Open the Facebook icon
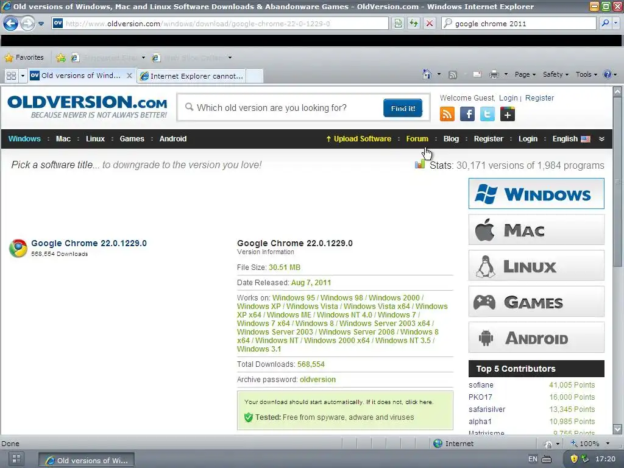 [x=467, y=114]
